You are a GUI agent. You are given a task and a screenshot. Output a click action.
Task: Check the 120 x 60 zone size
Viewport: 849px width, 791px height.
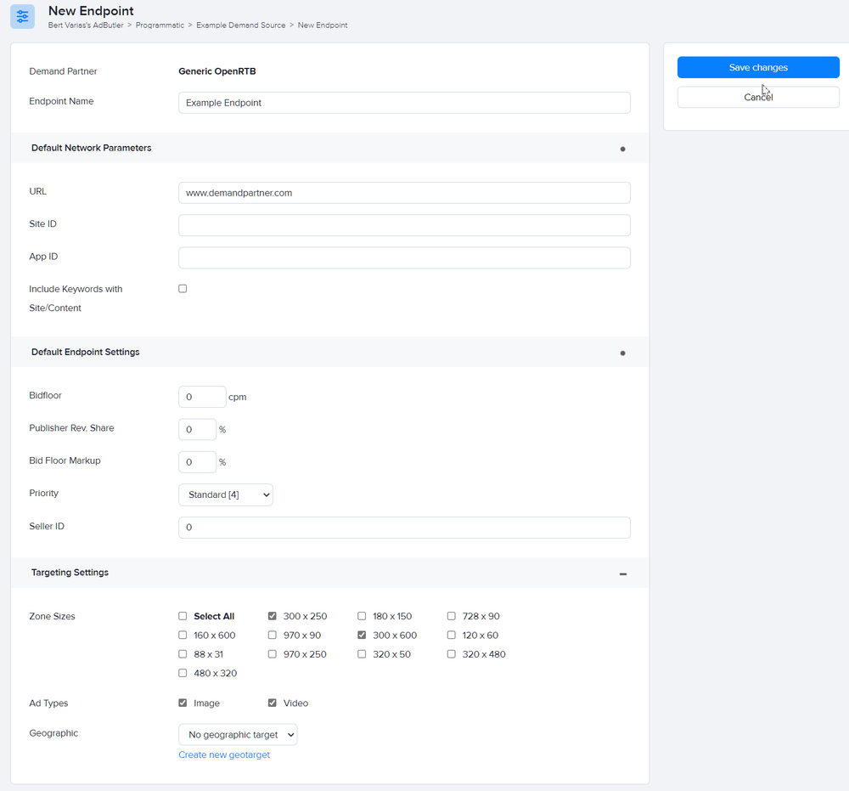coord(452,635)
